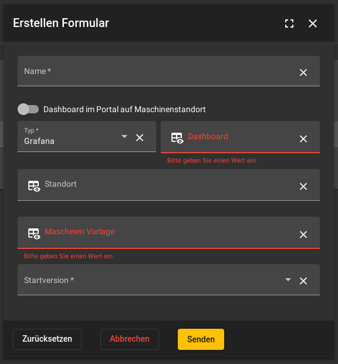
Task: Open the Standort lookup table icon
Action: (x=34, y=186)
